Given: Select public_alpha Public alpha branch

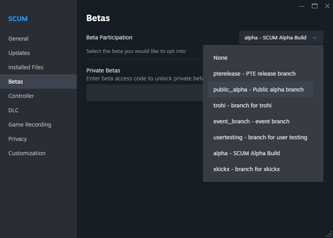Looking at the screenshot, I should (259, 90).
